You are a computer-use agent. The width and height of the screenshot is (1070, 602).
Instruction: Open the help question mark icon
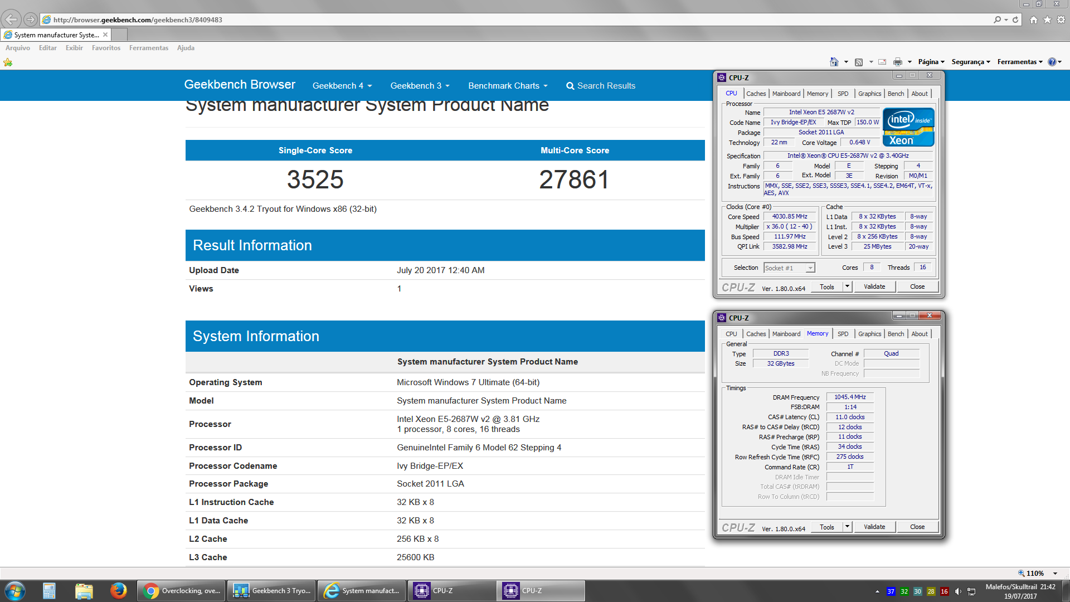(x=1052, y=62)
